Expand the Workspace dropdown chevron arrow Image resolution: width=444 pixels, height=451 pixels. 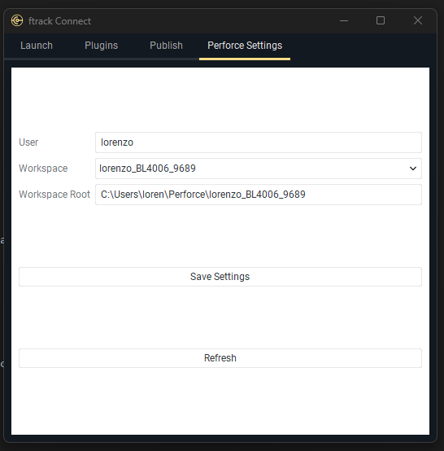412,169
